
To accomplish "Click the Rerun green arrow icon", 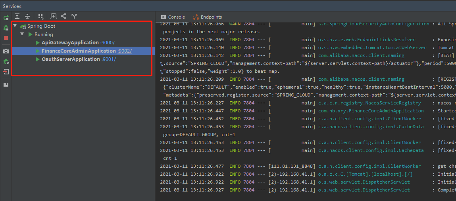I will click(x=6, y=18).
